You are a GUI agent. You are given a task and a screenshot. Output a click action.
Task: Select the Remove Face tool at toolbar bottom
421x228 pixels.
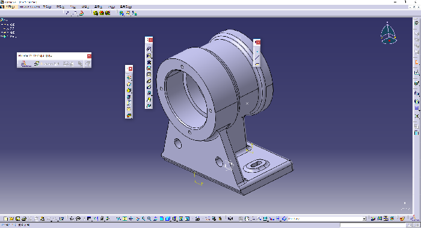[x=129, y=116]
